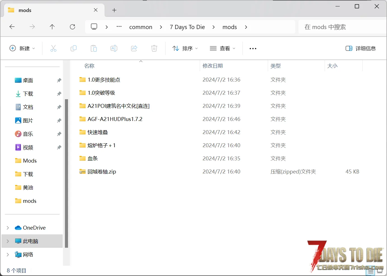
Task: Click the This PC monitor icon in address bar
Action: coord(94,27)
